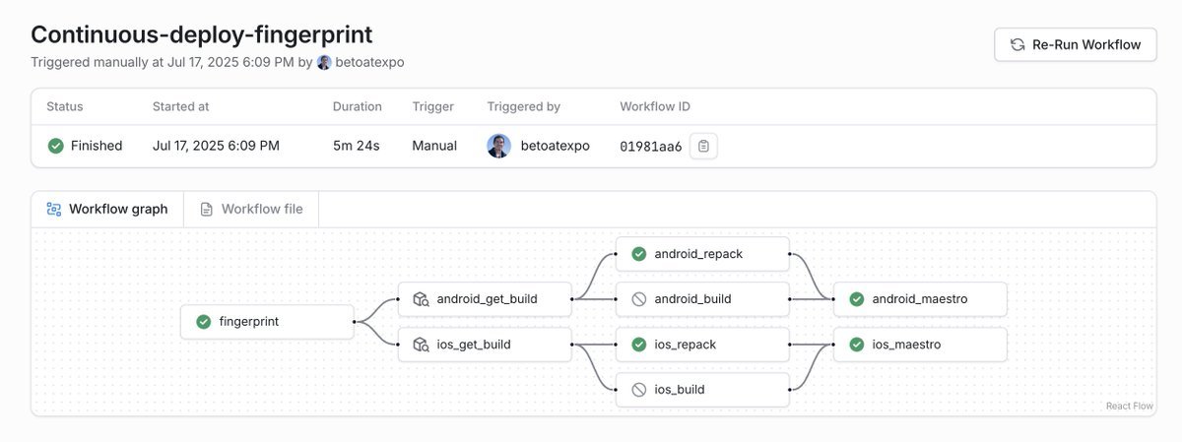Select the fingerprint job node

(266, 322)
